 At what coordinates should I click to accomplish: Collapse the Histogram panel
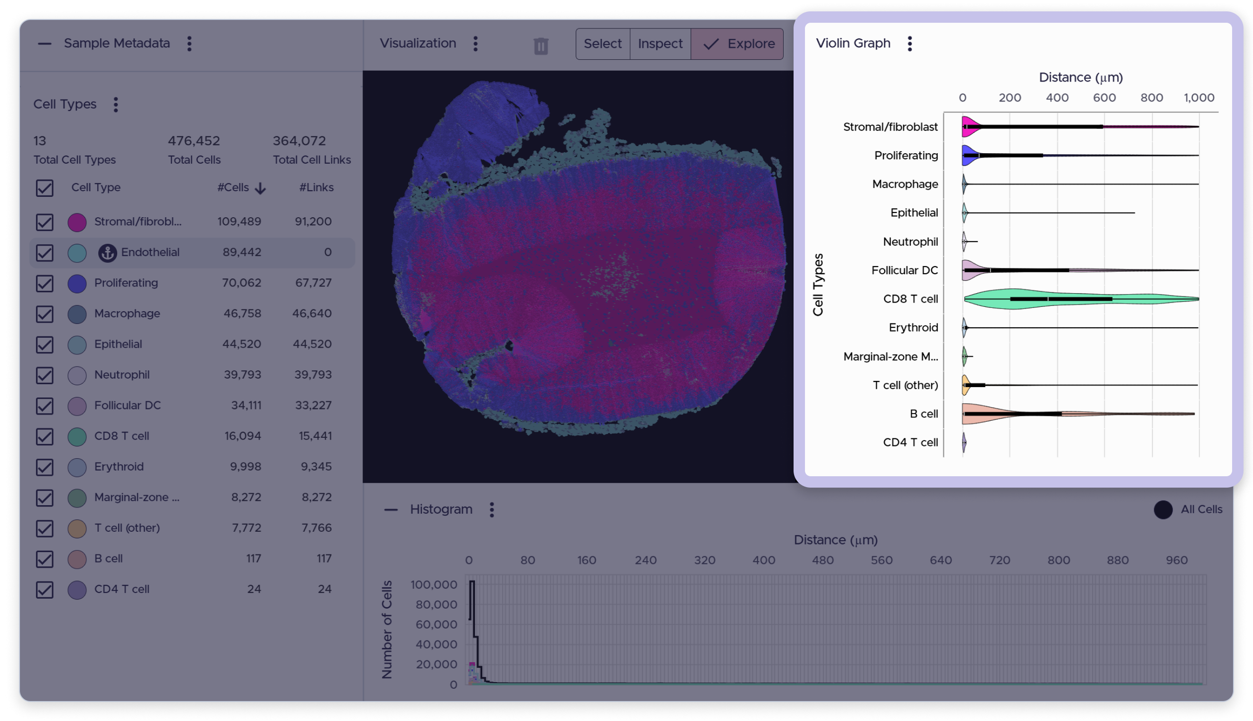391,509
